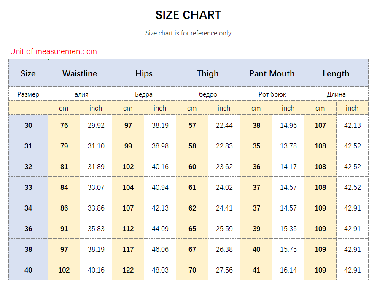
Task: Click hips value 122 for size 40
Action: (x=128, y=270)
